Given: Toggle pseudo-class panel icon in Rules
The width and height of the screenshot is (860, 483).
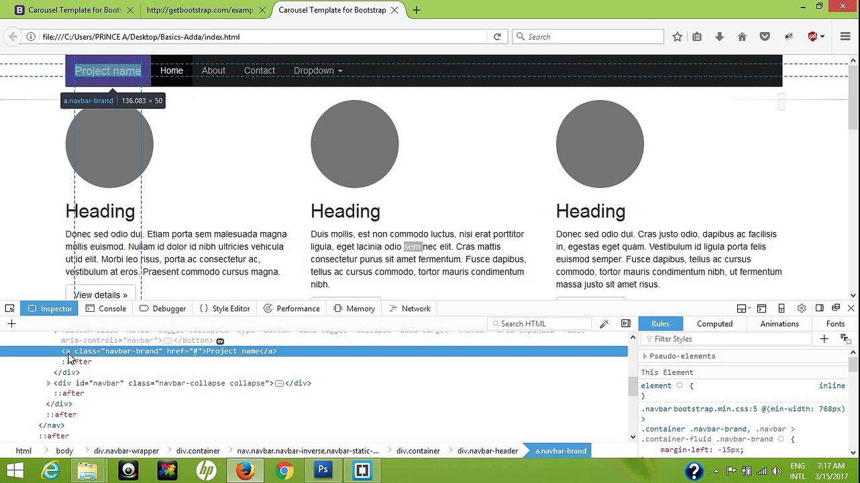Looking at the screenshot, I should (845, 339).
